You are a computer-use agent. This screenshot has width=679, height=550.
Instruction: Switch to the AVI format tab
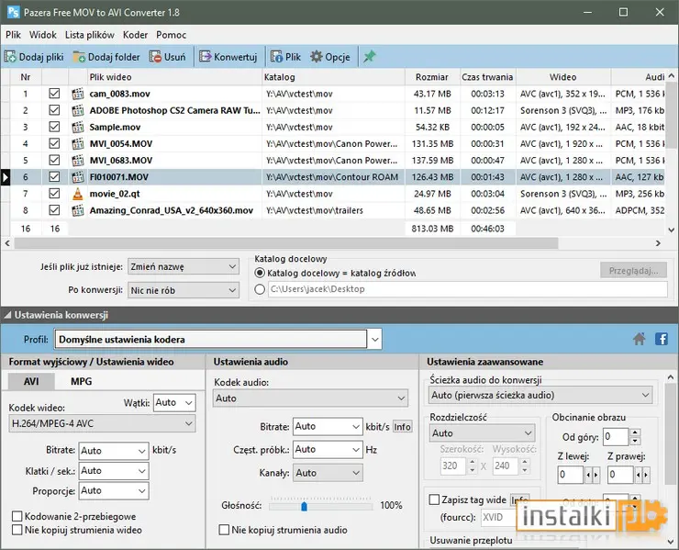(31, 381)
